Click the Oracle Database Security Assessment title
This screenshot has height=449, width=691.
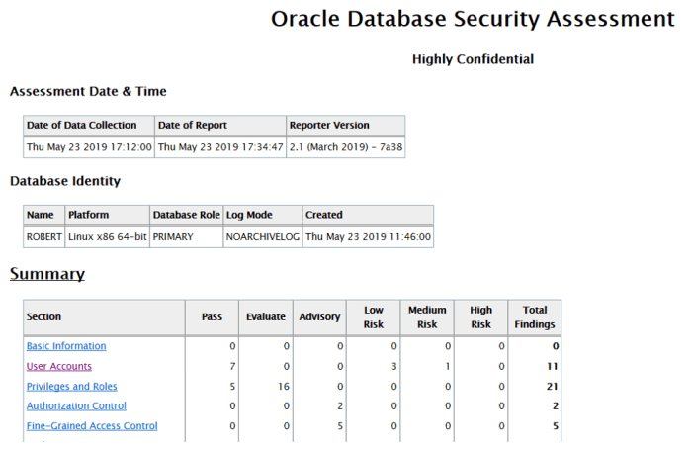[473, 19]
